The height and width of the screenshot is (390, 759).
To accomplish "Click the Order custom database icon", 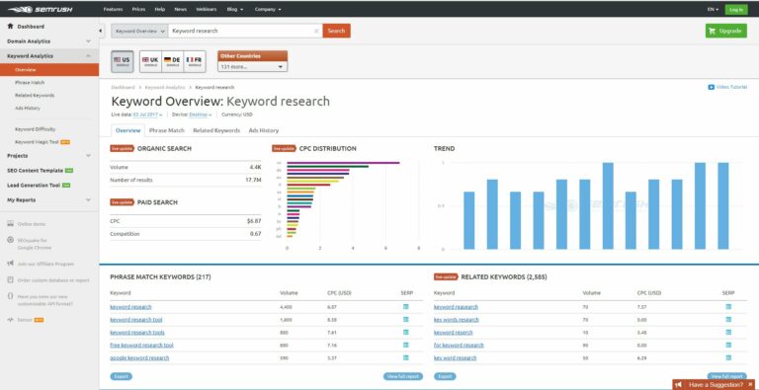I will coord(10,279).
